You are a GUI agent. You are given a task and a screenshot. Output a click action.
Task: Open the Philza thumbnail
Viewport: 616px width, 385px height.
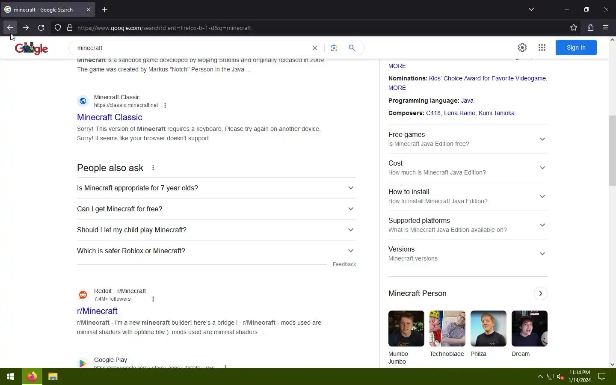pyautogui.click(x=489, y=329)
